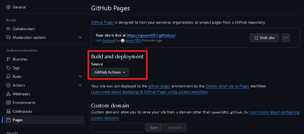Viewport: 304px width, 134px height.
Task: Click the Branches icon in sidebar
Action: pyautogui.click(x=8, y=59)
